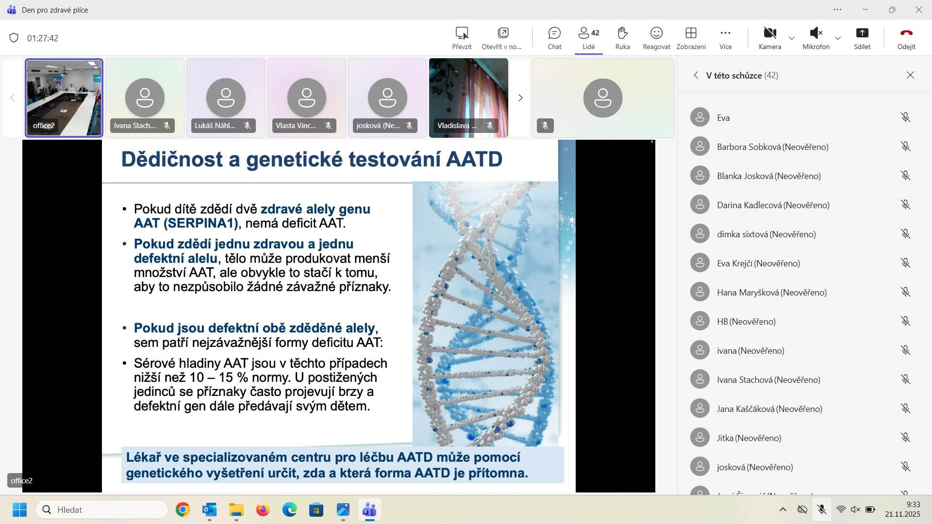The width and height of the screenshot is (932, 524).
Task: Click the Převzít control icon
Action: 462,33
